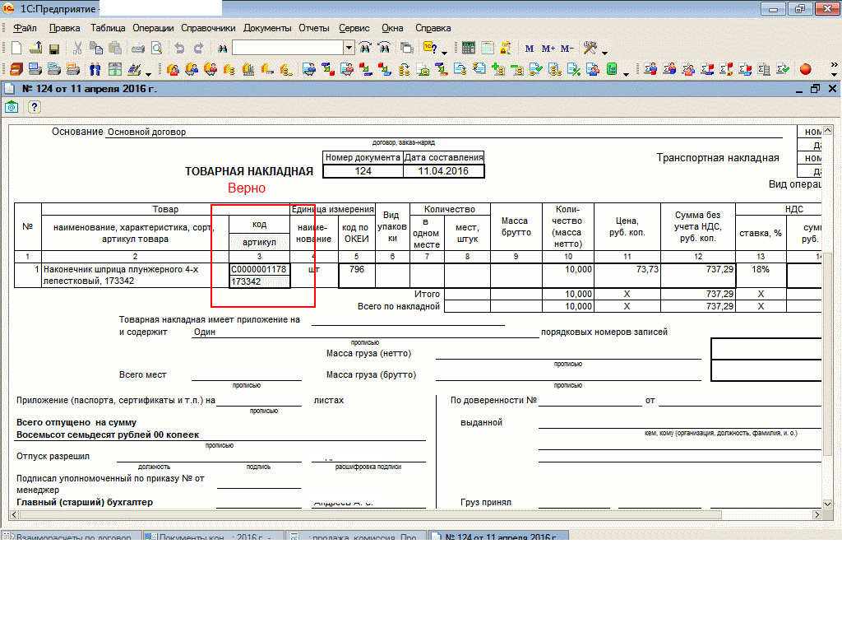Click the question mark help button
The width and height of the screenshot is (842, 632).
coord(34,107)
